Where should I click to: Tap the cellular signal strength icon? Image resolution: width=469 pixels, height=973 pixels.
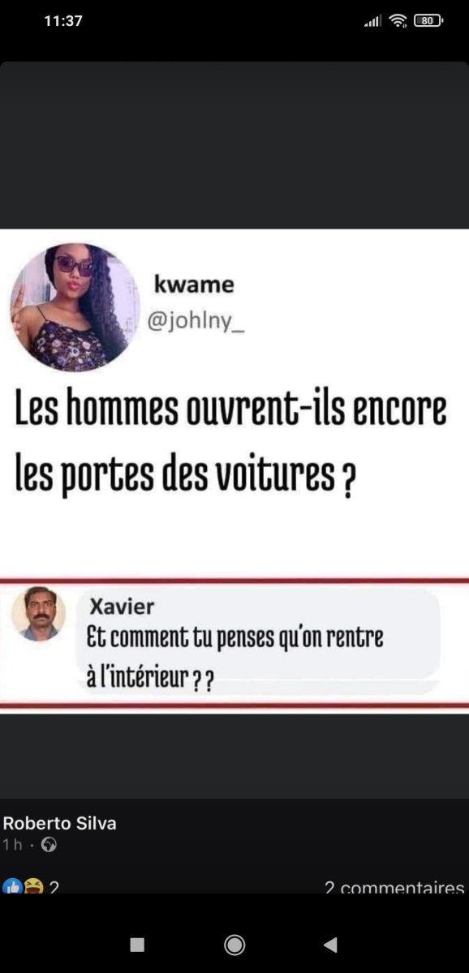pyautogui.click(x=372, y=21)
